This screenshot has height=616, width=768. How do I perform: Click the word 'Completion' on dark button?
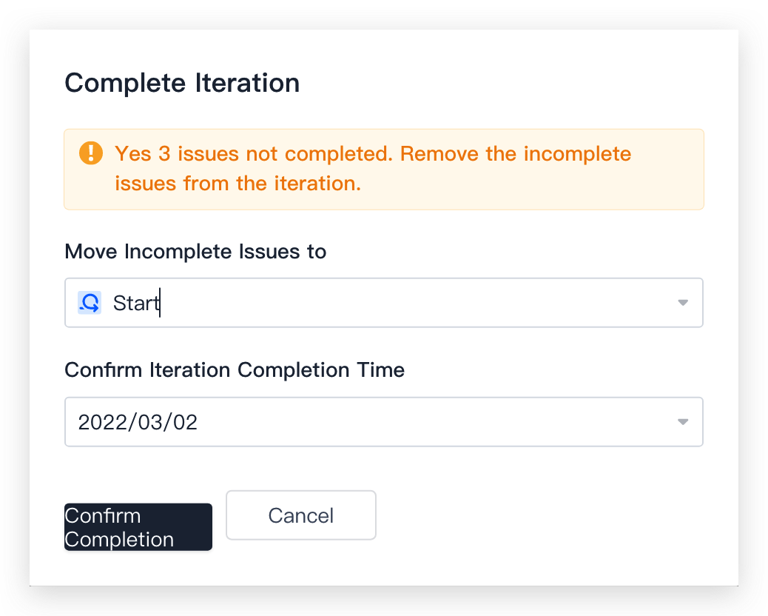pyautogui.click(x=119, y=540)
